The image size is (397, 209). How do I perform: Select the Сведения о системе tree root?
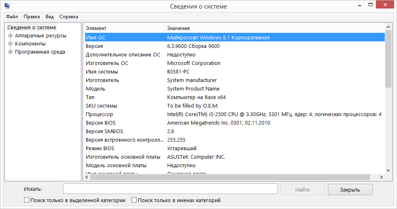coord(32,27)
